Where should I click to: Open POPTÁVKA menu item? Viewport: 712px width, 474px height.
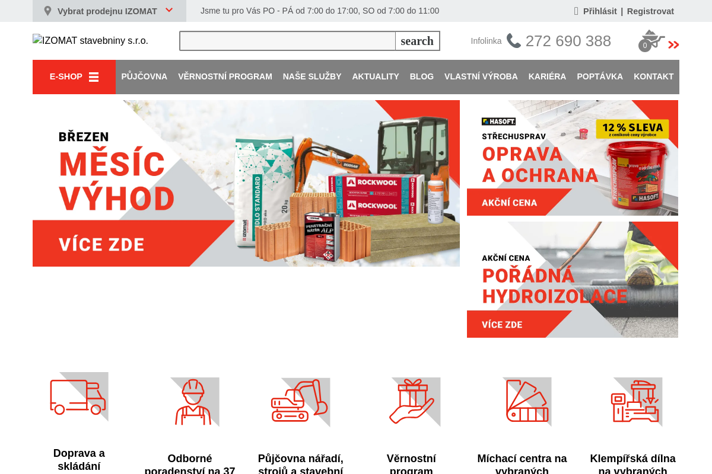(x=600, y=76)
